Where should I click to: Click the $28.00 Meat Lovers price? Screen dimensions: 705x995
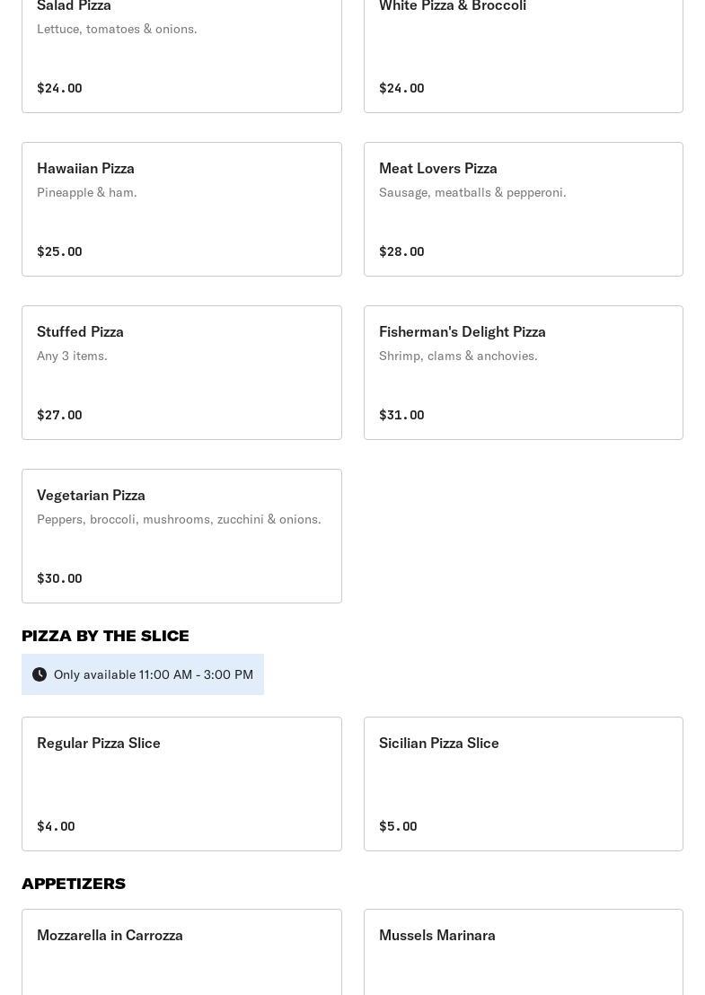click(x=401, y=251)
